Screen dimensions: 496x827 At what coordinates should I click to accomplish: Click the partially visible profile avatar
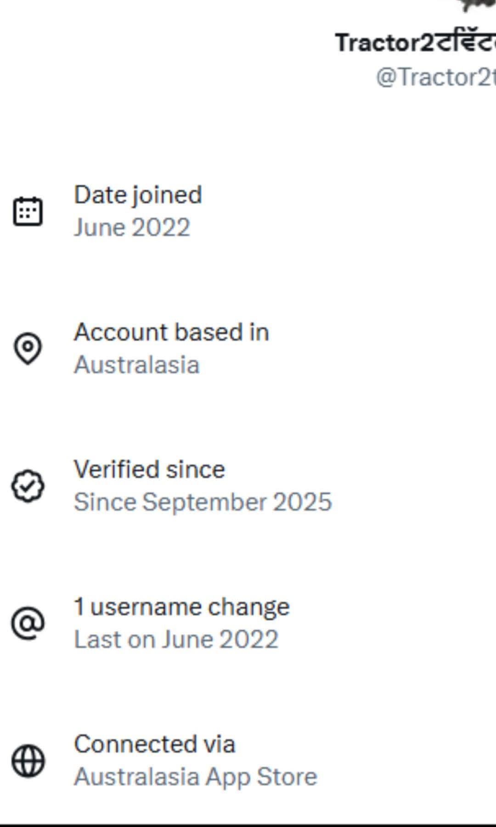click(478, 5)
